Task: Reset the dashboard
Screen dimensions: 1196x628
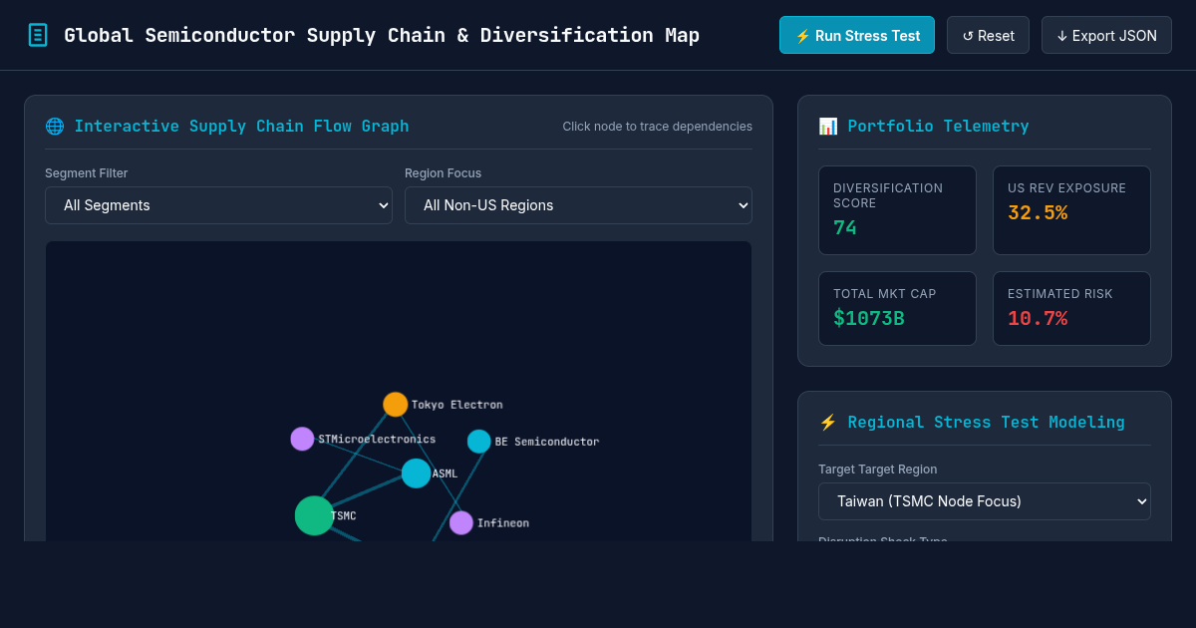Action: 988,35
